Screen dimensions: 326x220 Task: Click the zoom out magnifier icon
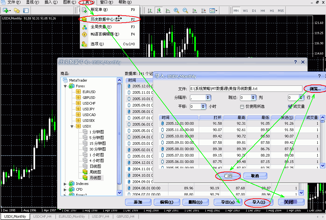click(185, 11)
